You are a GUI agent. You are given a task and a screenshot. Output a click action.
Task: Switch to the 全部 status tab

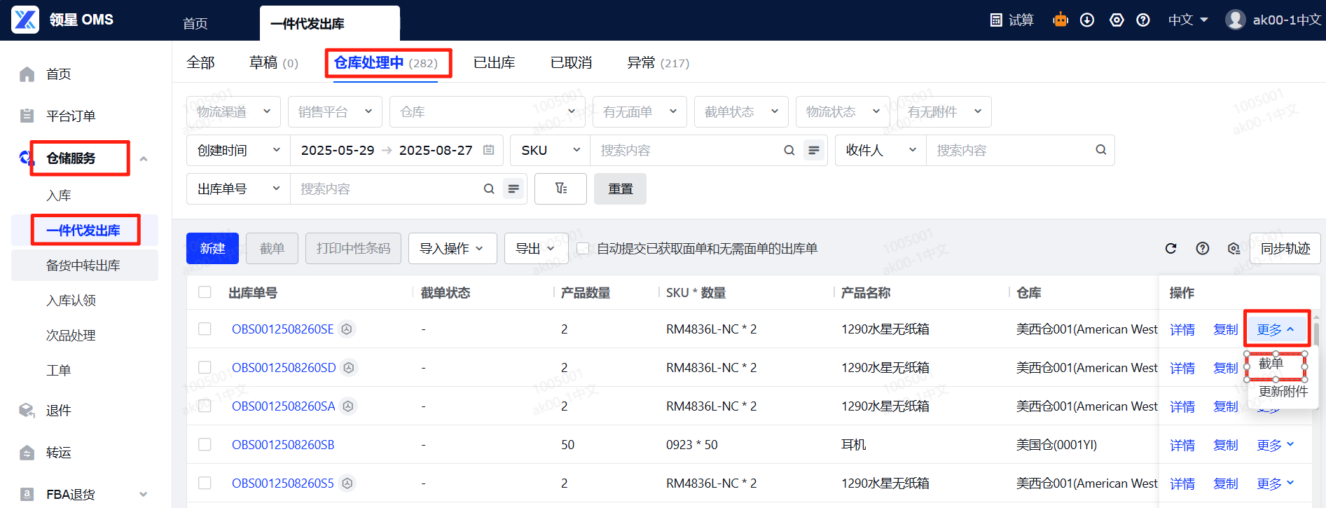click(x=200, y=62)
